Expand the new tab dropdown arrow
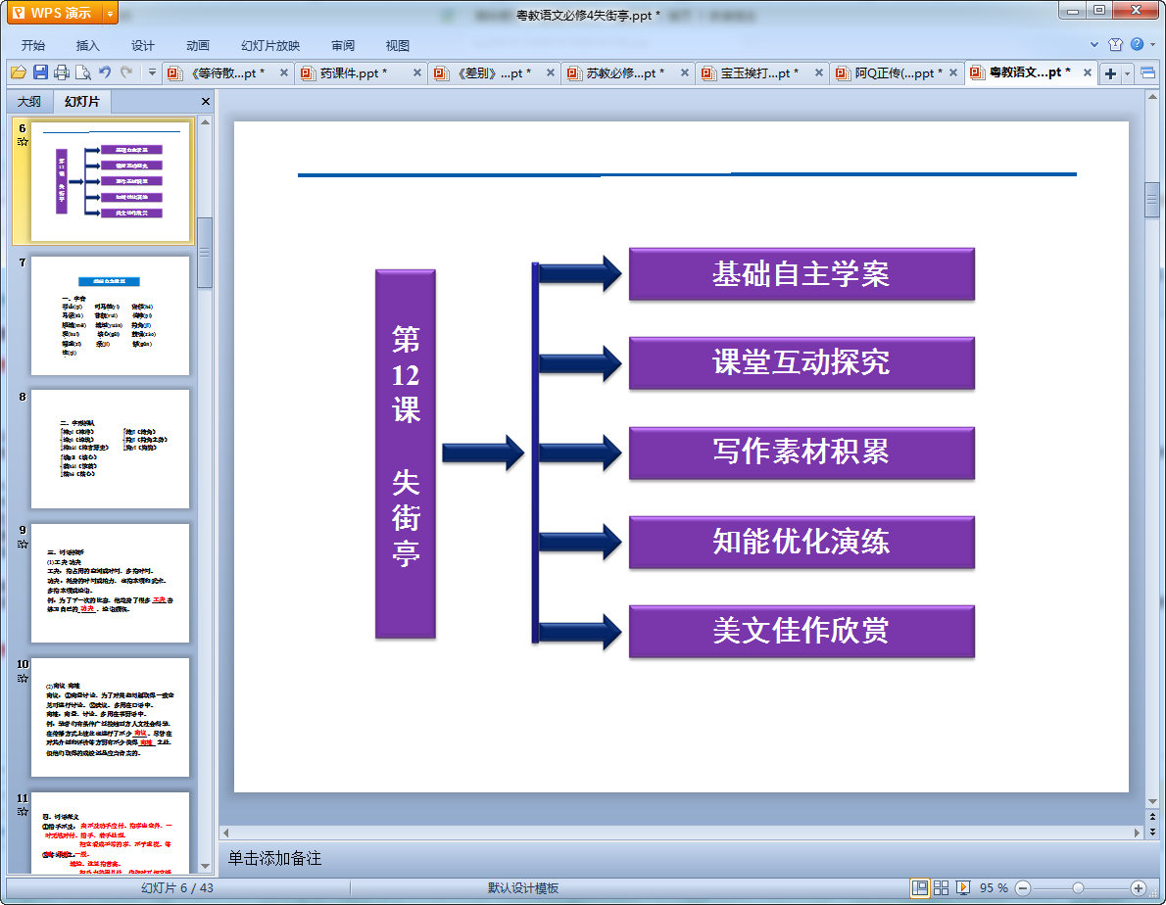 (x=1128, y=72)
